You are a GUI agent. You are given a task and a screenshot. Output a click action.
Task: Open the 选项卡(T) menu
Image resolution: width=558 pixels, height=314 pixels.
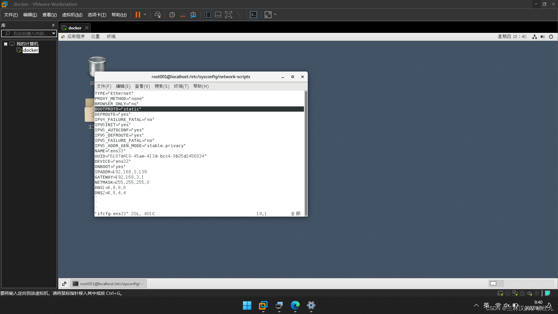coord(97,15)
